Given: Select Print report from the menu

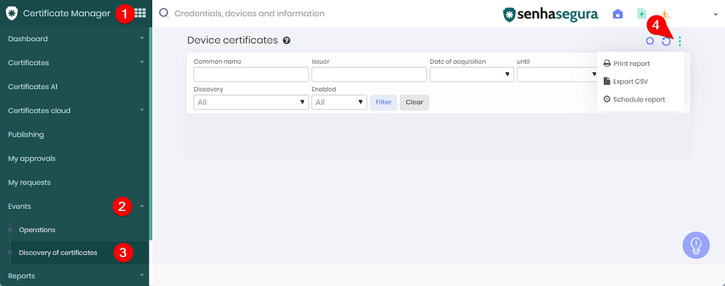Looking at the screenshot, I should 627,63.
